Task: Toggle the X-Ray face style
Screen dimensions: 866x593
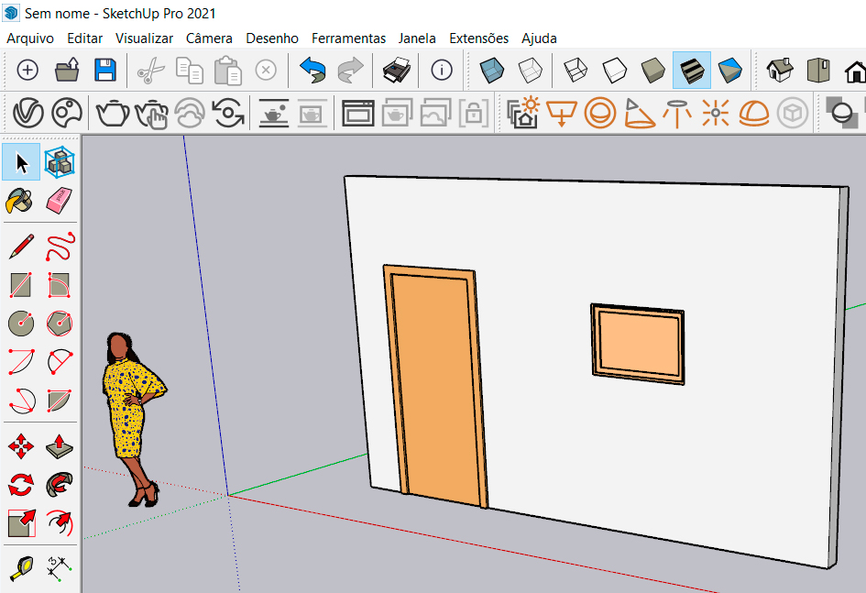Action: point(491,71)
